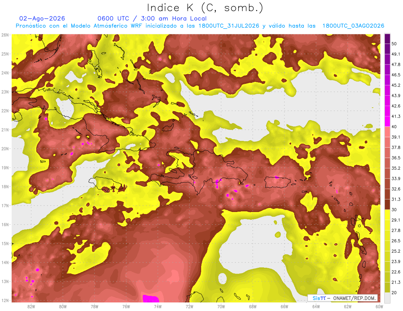Click the 19N latitude axis label

(5, 168)
